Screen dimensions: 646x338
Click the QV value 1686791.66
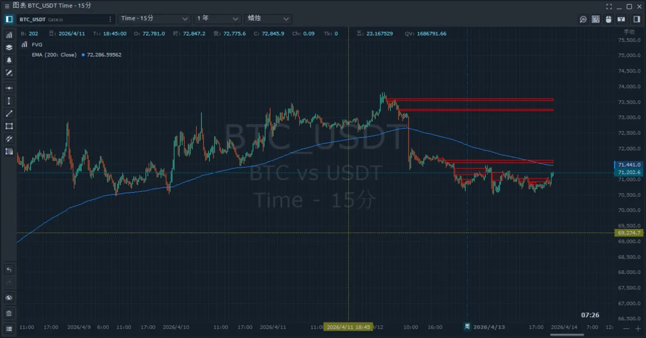pos(431,33)
